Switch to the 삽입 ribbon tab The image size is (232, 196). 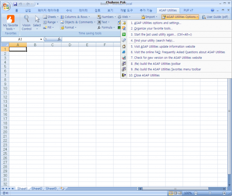coord(28,10)
